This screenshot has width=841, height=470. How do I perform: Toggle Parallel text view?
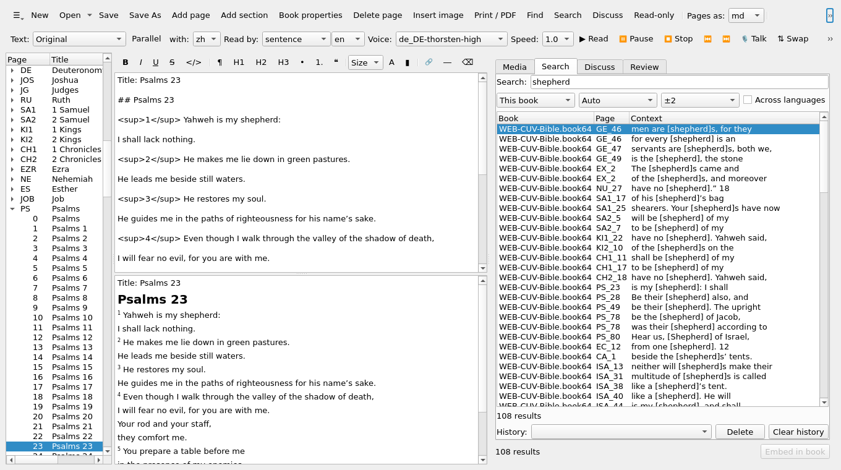(147, 39)
